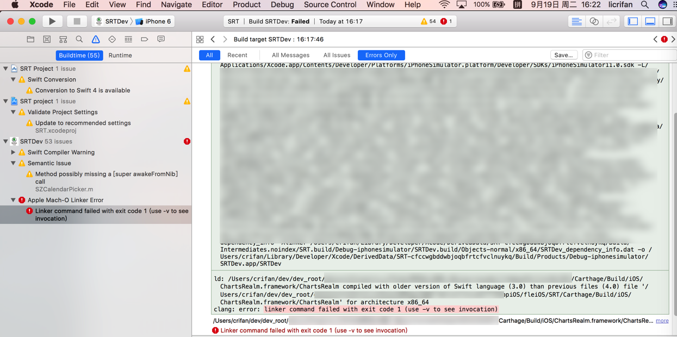The width and height of the screenshot is (677, 337).
Task: Open the Xcode menu
Action: click(41, 5)
